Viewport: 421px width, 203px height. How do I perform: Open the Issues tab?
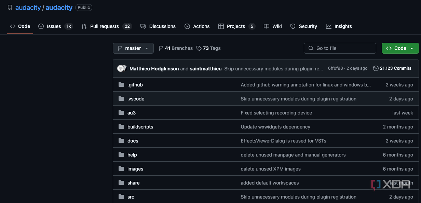(55, 26)
